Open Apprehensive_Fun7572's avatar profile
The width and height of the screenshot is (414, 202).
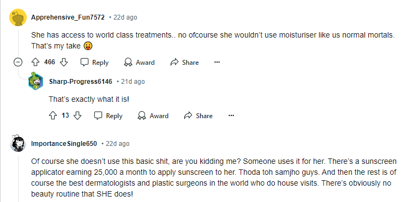click(x=18, y=17)
